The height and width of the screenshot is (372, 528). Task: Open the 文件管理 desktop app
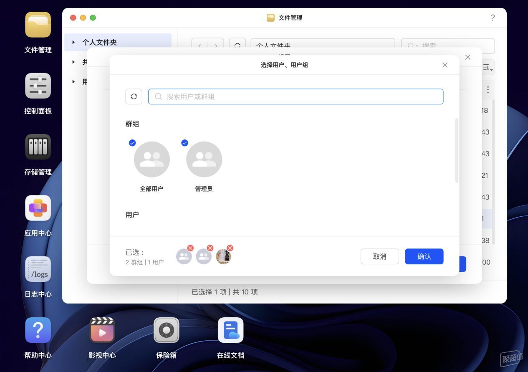coord(38,25)
